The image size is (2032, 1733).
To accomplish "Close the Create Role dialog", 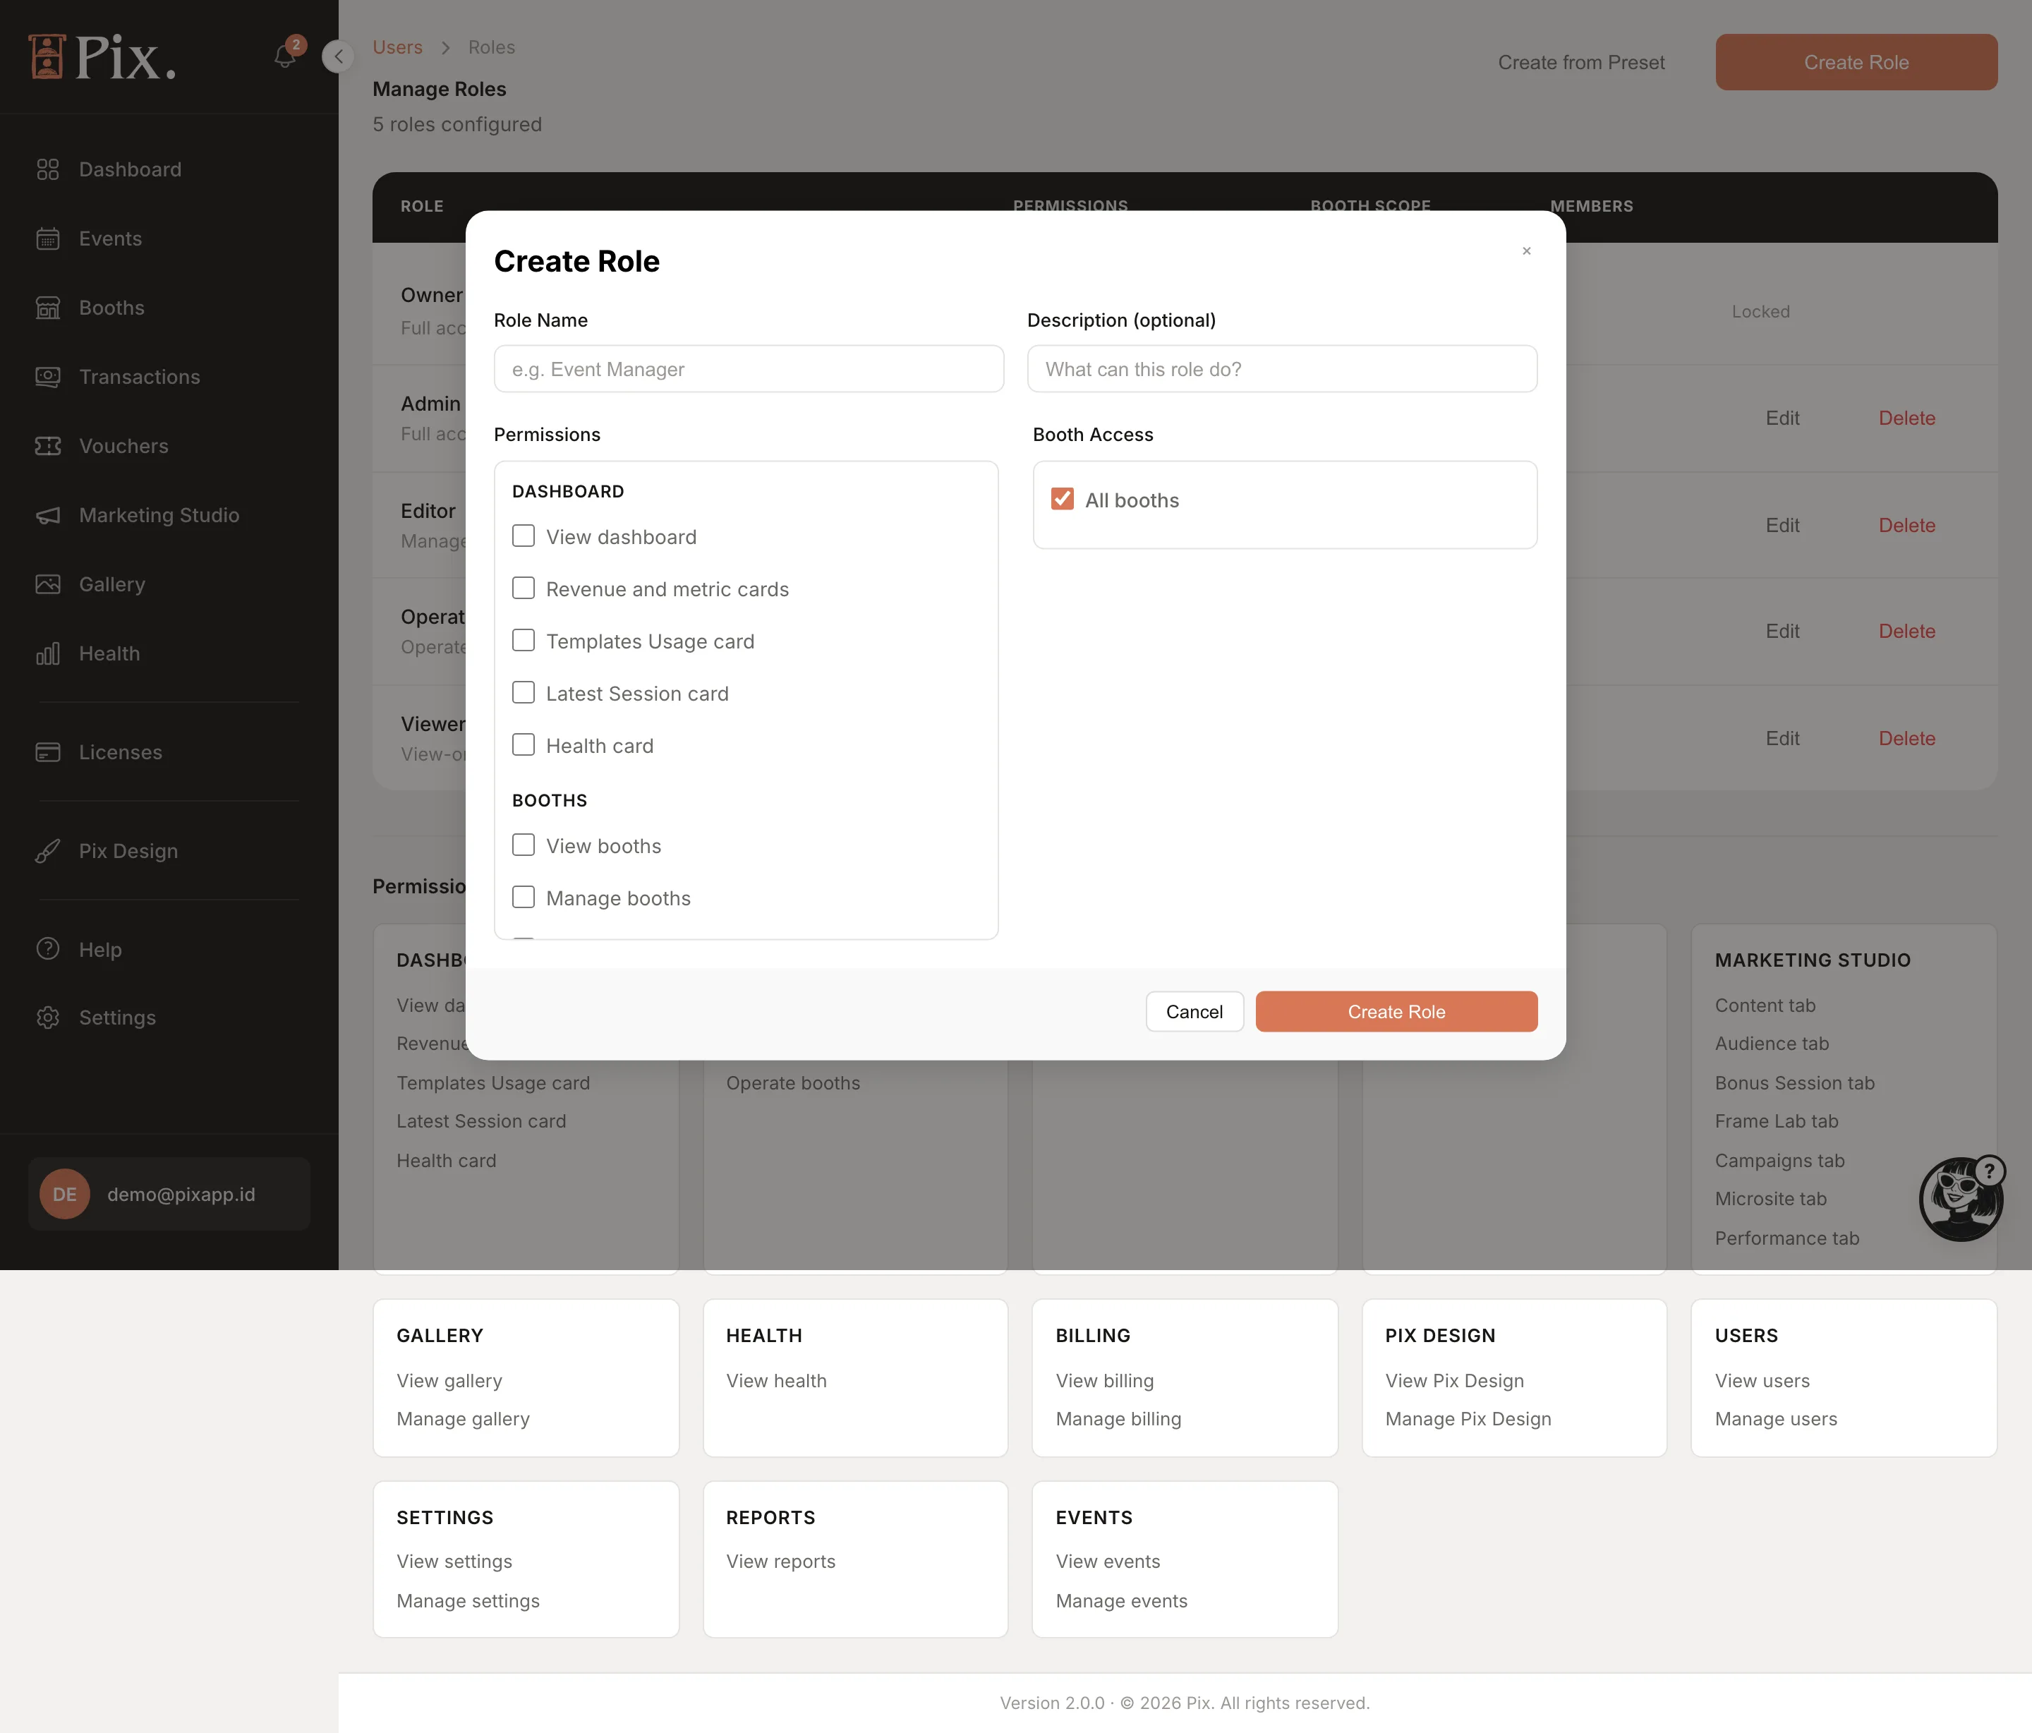I will click(1526, 251).
